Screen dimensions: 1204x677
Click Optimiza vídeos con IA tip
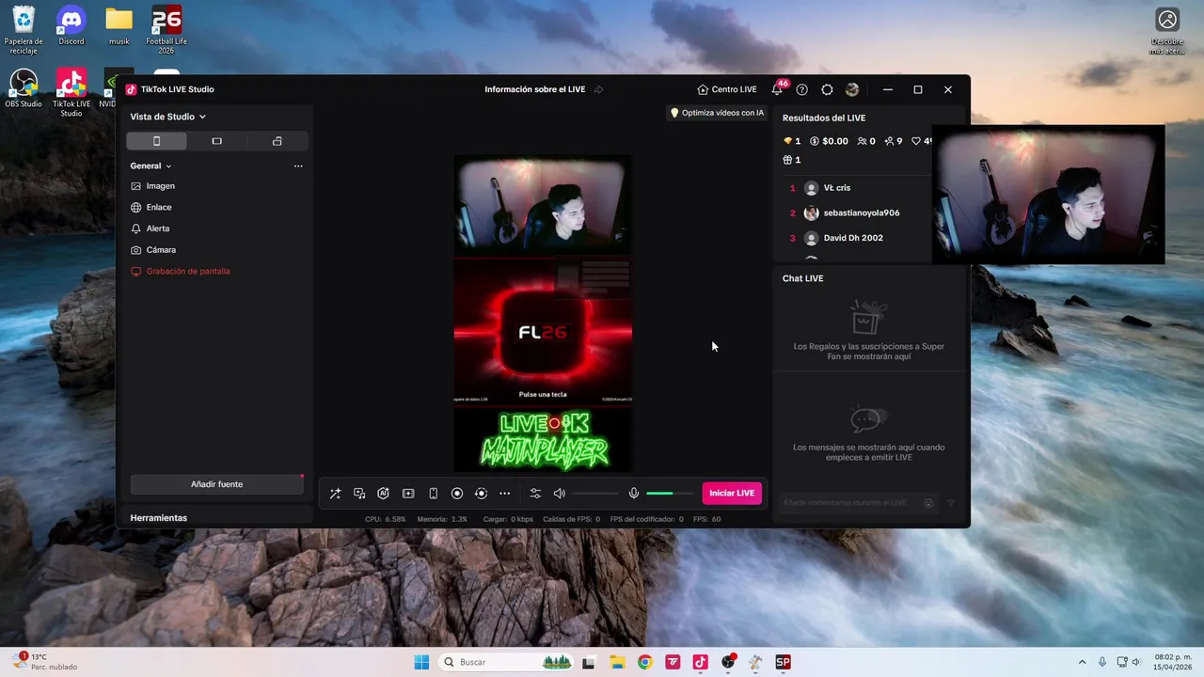(717, 113)
